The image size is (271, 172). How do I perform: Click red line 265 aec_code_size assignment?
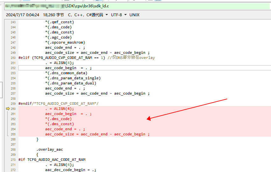pyautogui.click(x=97, y=134)
